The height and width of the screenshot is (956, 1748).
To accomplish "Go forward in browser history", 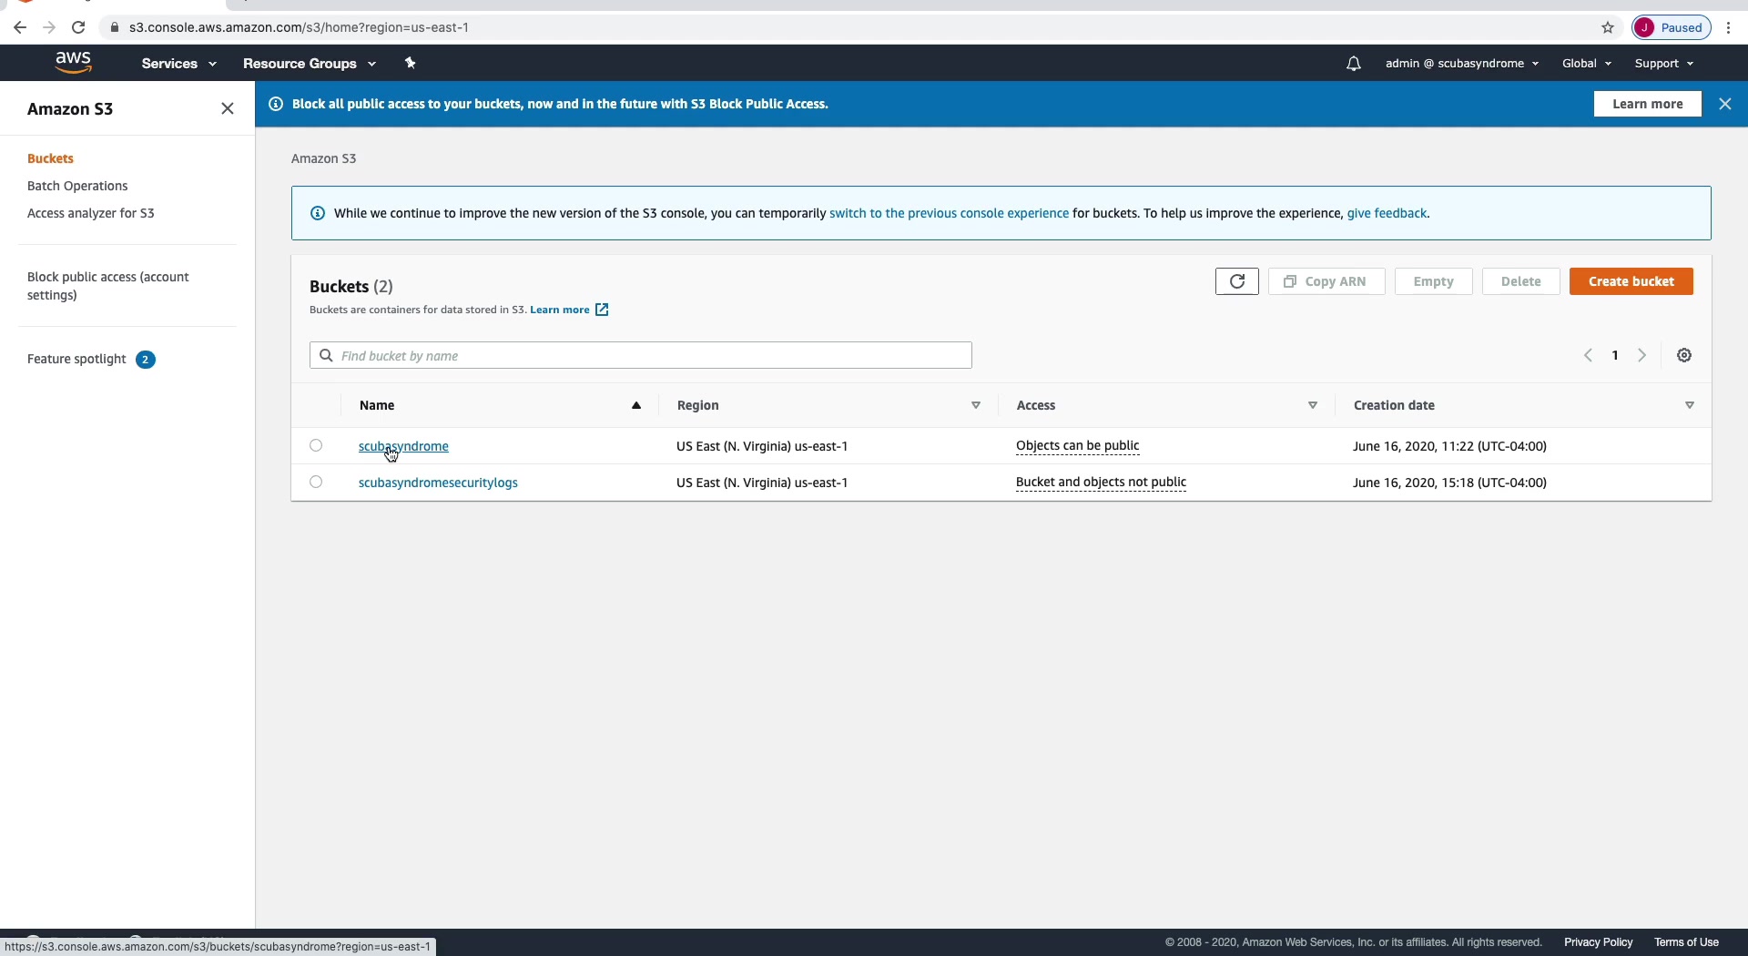I will (x=49, y=27).
